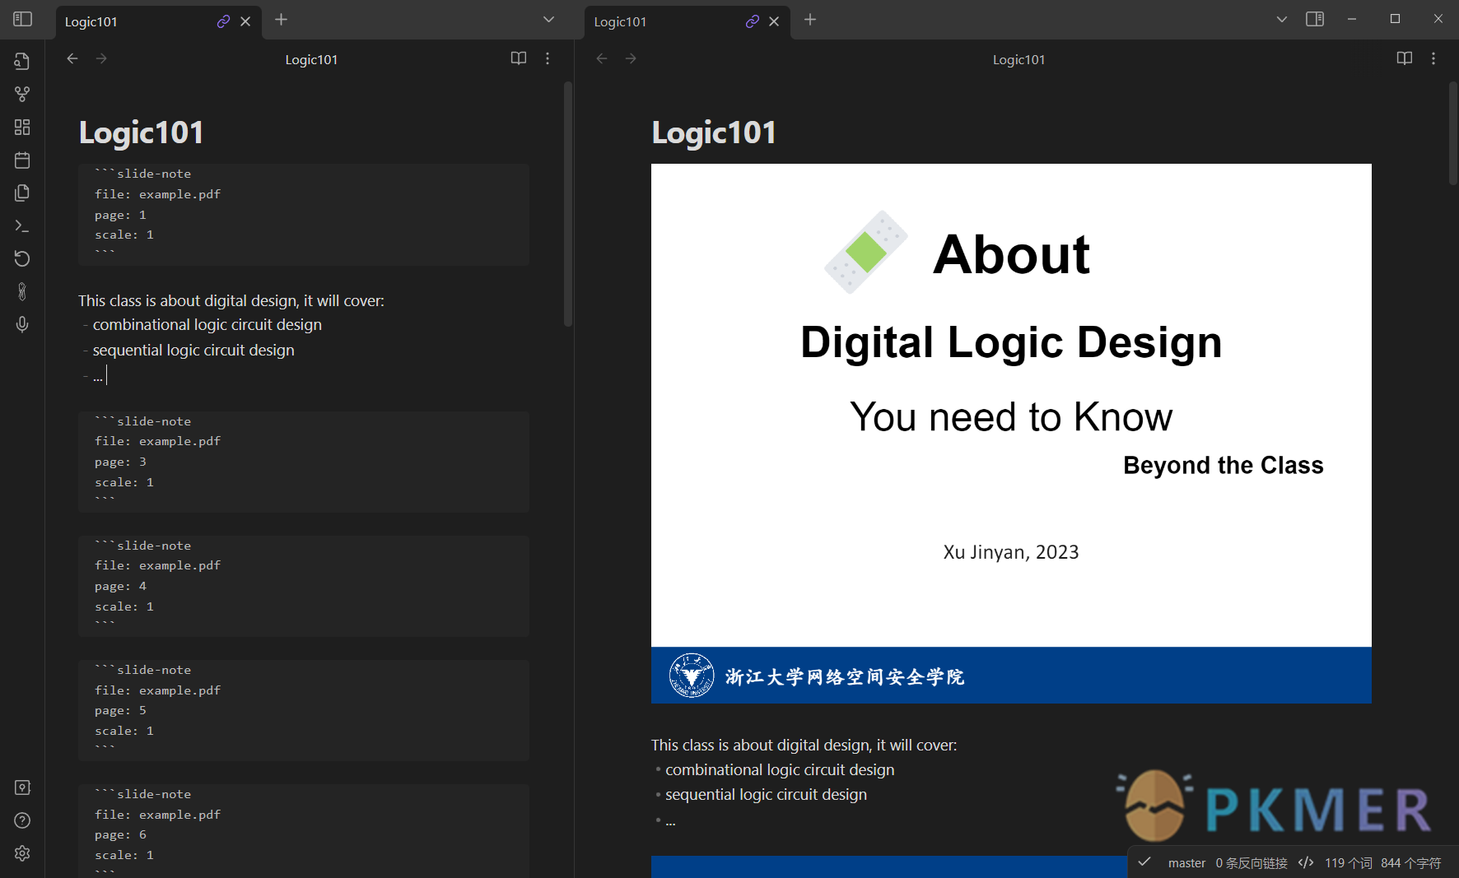Viewport: 1459px width, 878px height.
Task: Close the left Logic101 tab
Action: coord(245,21)
